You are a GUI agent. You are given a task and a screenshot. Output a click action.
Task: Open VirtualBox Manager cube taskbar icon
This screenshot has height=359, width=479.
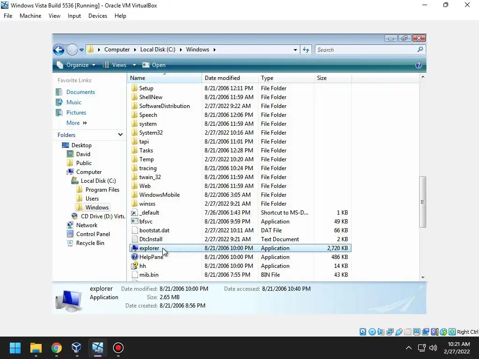[x=77, y=348]
